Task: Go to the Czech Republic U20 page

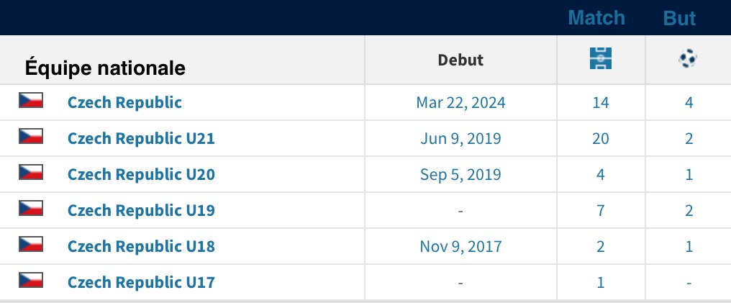Action: tap(141, 174)
